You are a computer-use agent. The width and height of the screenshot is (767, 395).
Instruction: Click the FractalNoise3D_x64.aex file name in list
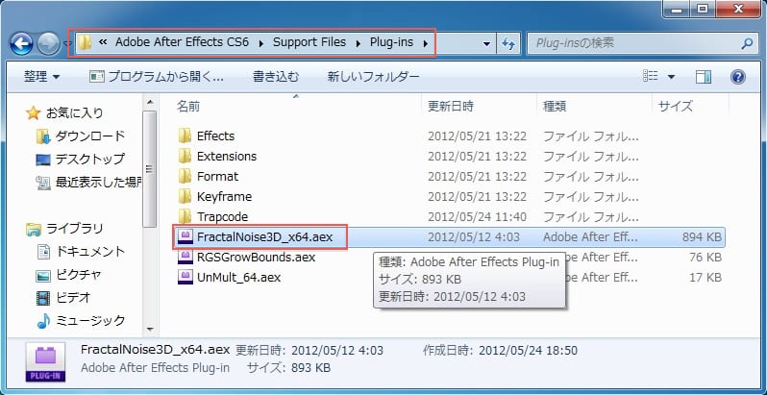tap(264, 237)
